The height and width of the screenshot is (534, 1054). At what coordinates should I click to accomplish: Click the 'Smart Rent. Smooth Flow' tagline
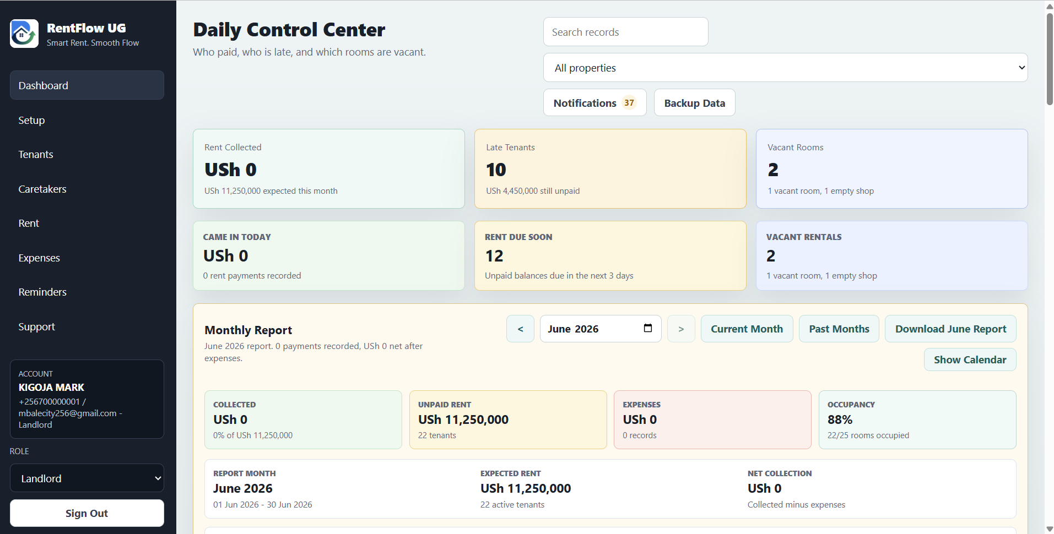[93, 42]
